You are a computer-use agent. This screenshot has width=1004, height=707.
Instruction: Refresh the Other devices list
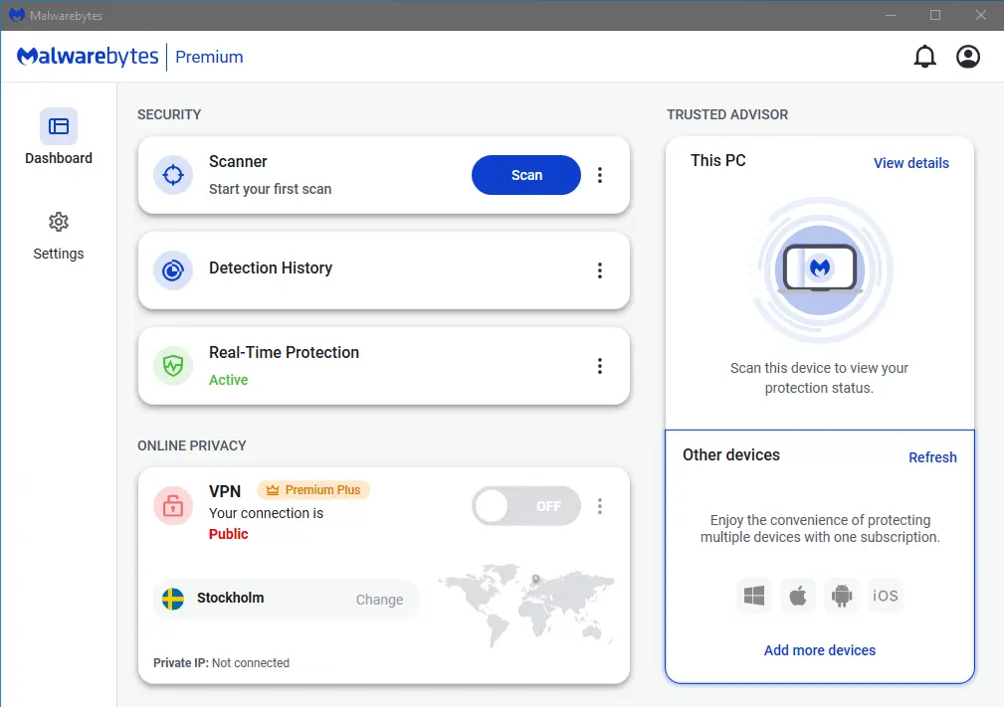[x=933, y=457]
